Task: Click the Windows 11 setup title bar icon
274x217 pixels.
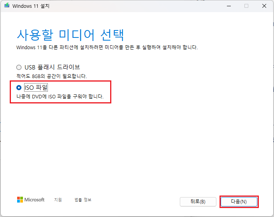Action: pyautogui.click(x=7, y=5)
